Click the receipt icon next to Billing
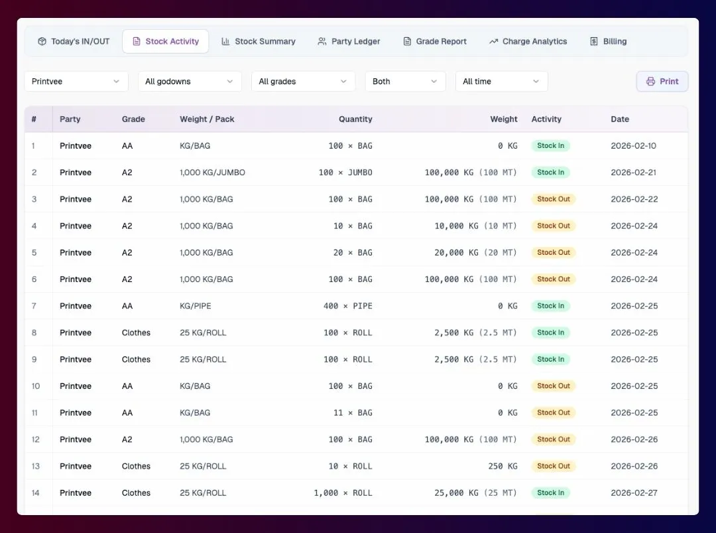Screen dimensions: 716x533 [593, 41]
